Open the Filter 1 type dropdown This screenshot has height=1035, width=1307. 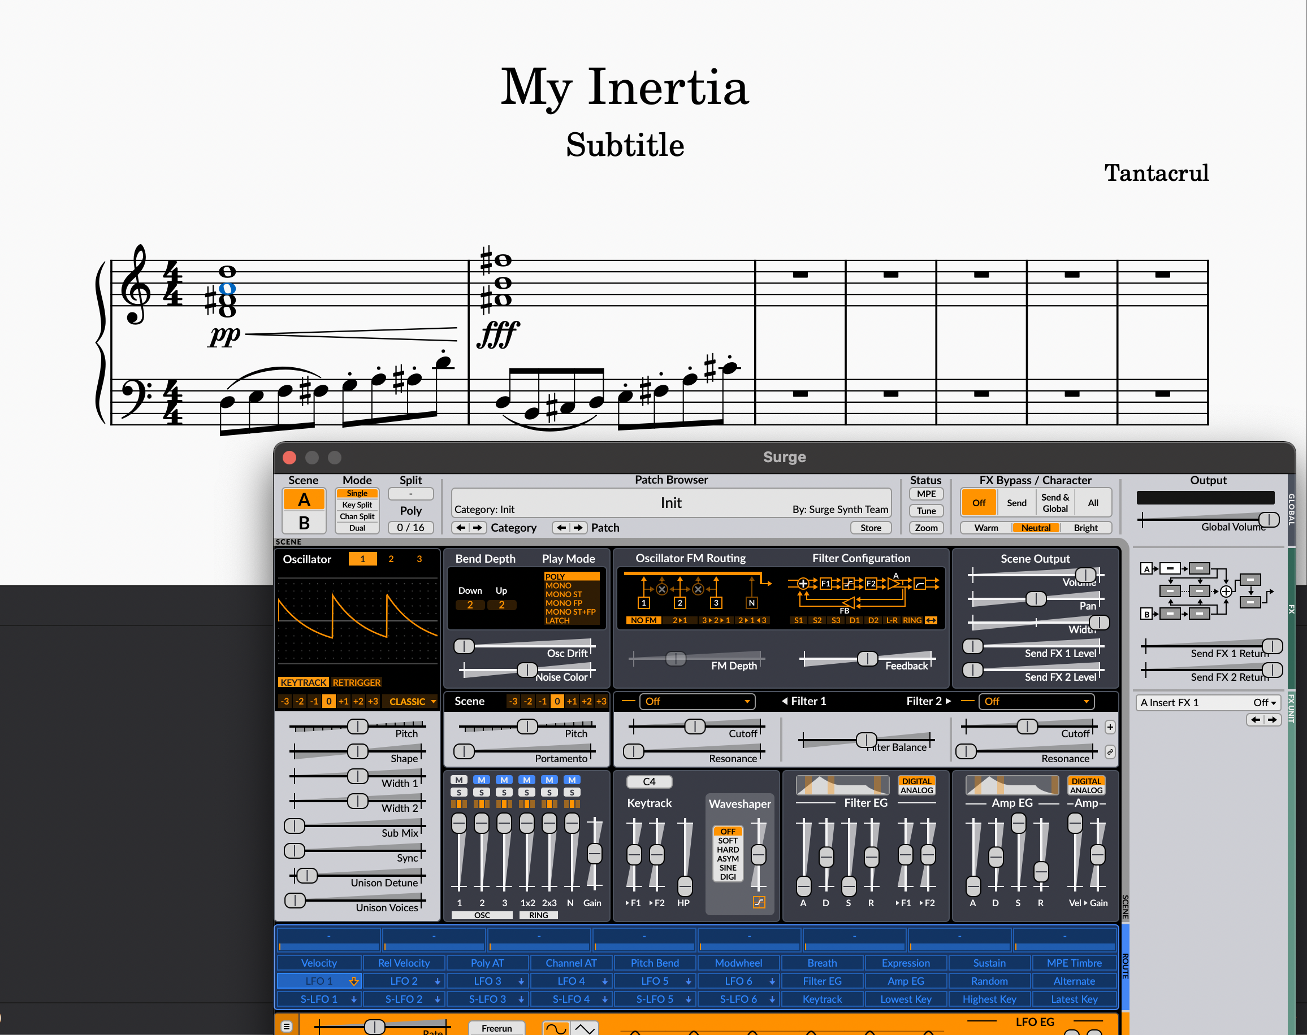[696, 701]
